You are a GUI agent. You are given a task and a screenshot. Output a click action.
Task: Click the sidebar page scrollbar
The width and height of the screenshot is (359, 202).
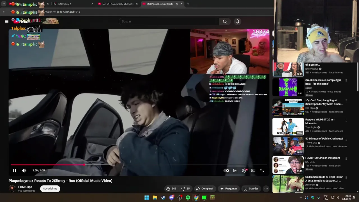[x=357, y=77]
